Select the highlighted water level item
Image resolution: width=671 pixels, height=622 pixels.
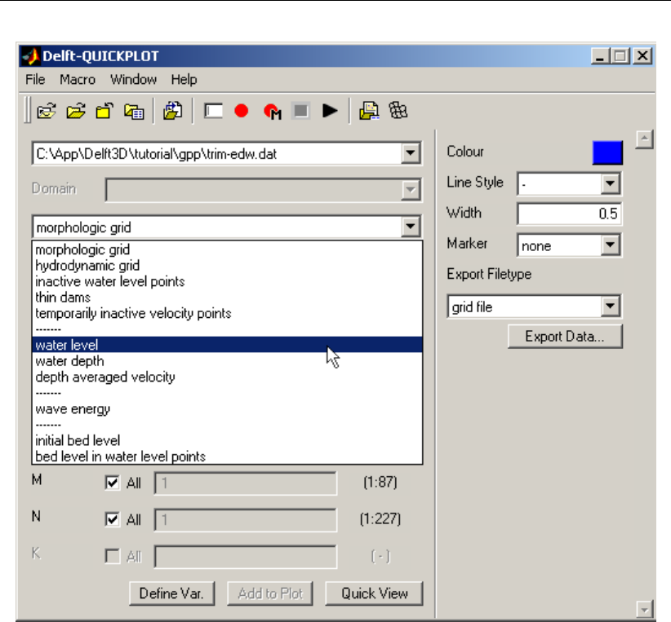[x=227, y=345]
